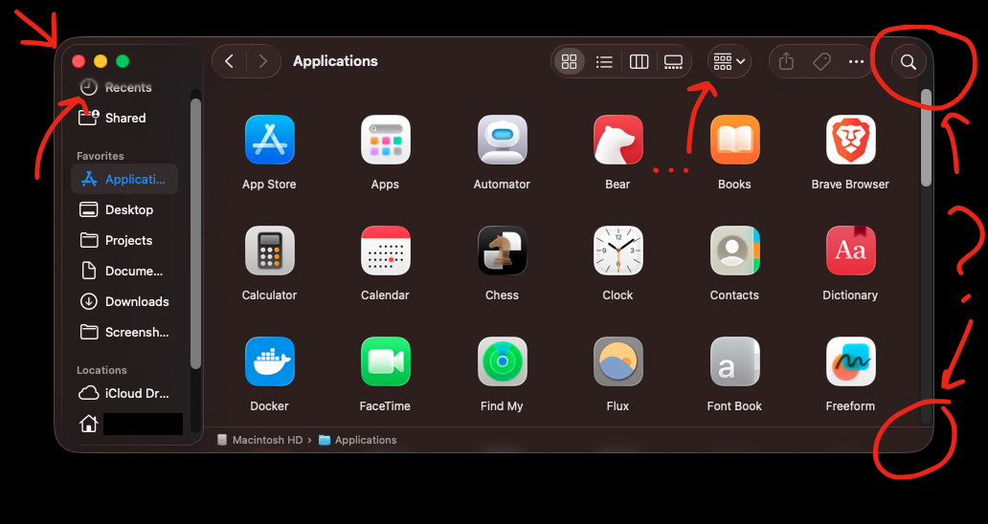This screenshot has width=988, height=524.
Task: Select the Font Book app icon
Action: point(734,361)
